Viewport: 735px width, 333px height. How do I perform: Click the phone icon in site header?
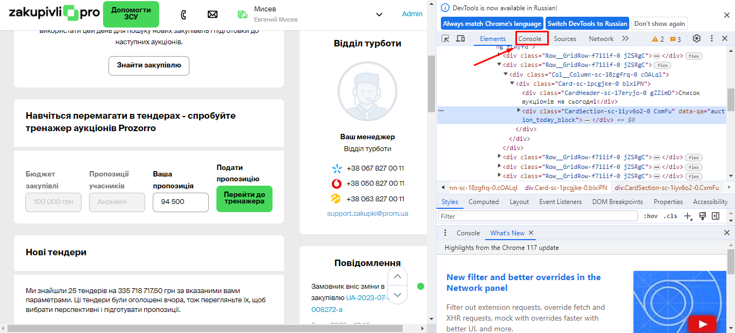(x=183, y=15)
